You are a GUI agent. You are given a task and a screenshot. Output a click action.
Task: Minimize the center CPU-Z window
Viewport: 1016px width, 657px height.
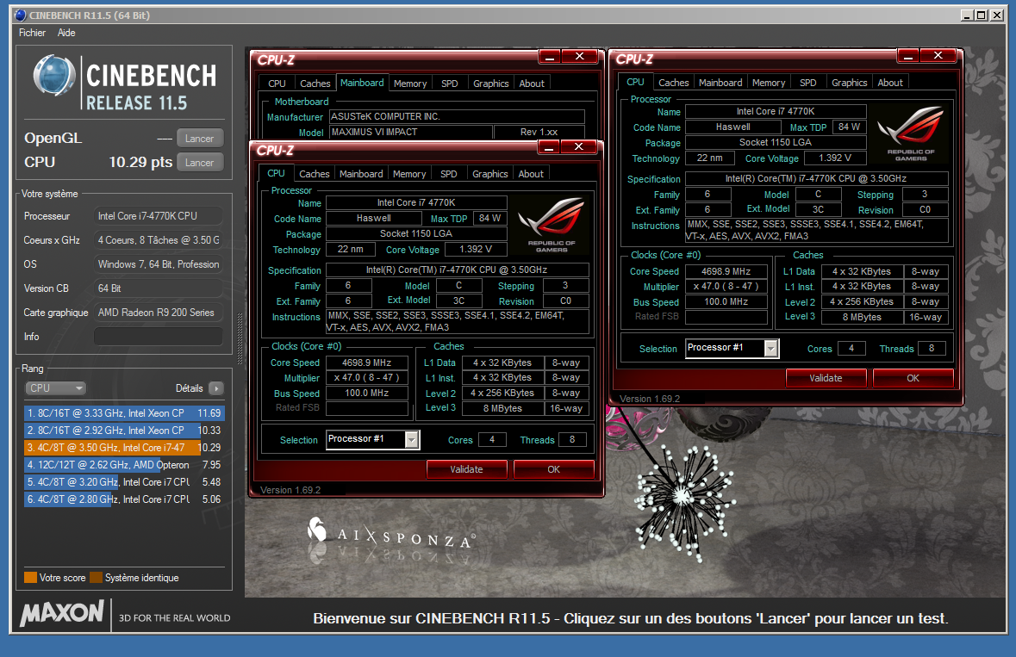click(549, 147)
